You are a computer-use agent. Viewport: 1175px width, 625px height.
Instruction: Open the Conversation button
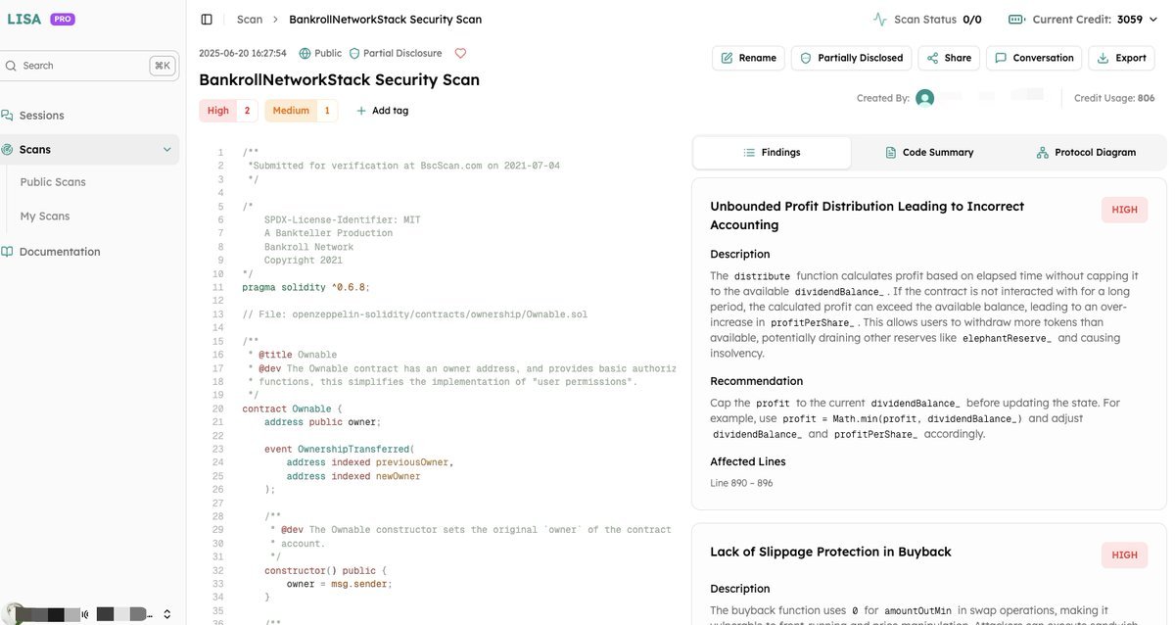1034,58
